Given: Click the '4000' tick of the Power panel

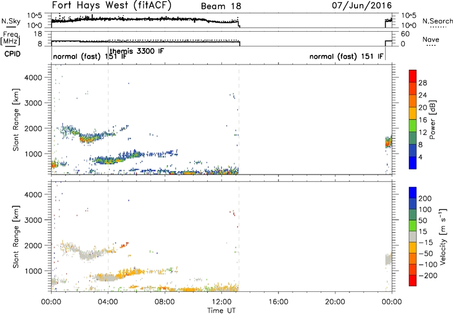Looking at the screenshot, I should tap(33, 78).
